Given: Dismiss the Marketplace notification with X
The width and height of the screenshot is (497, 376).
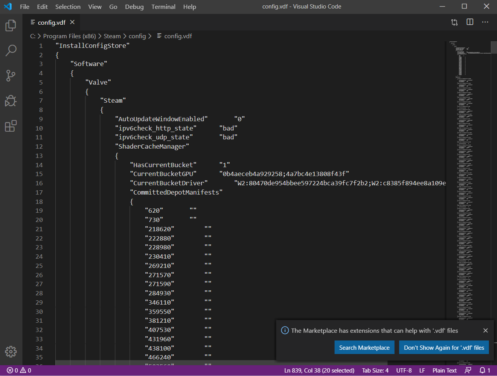Looking at the screenshot, I should pos(486,330).
